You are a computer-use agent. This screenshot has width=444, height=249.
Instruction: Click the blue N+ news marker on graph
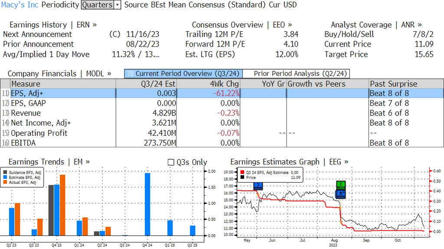341,194
